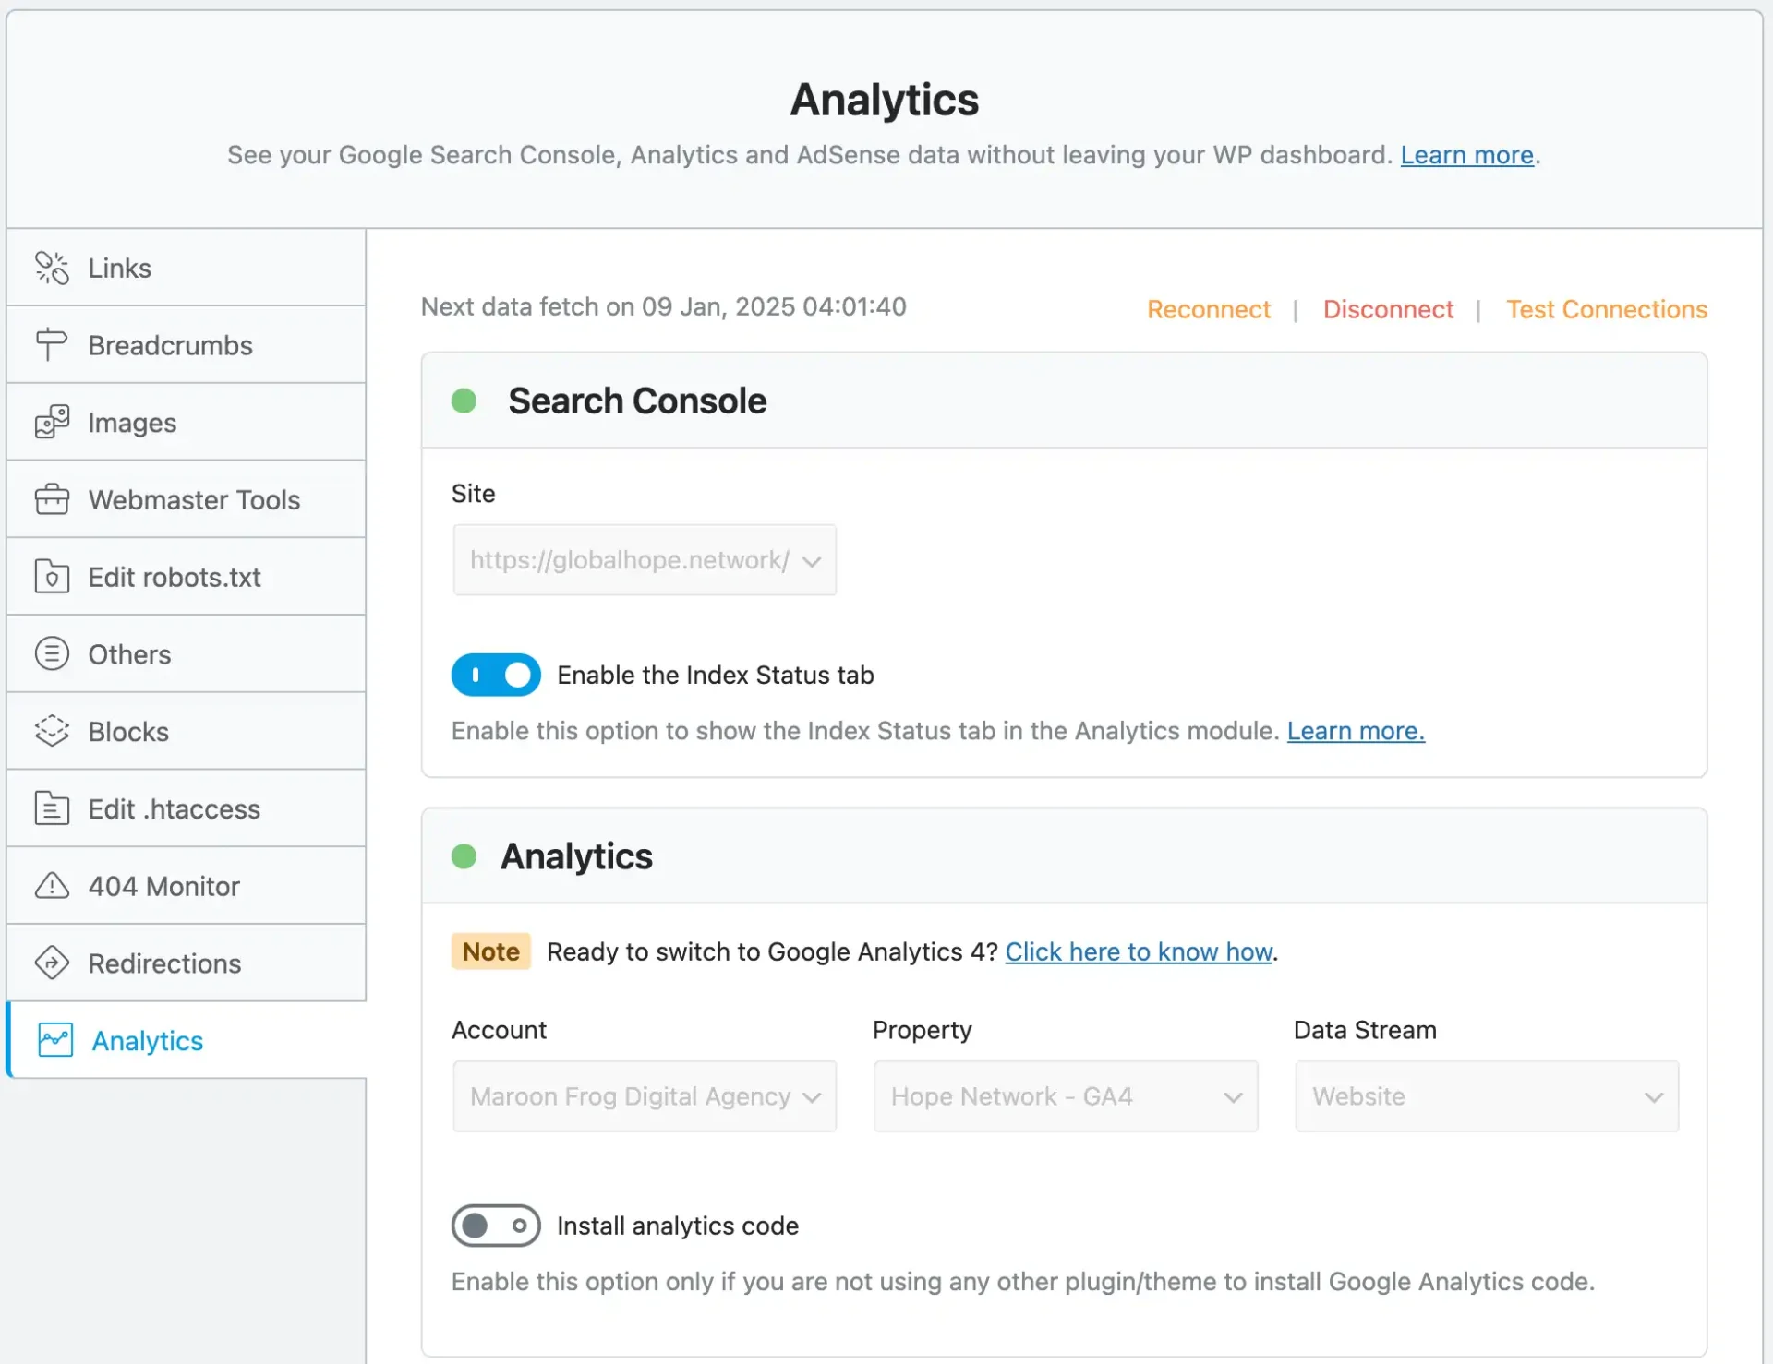Screen dimensions: 1773x1364
Task: Select the Others tab
Action: tap(186, 654)
